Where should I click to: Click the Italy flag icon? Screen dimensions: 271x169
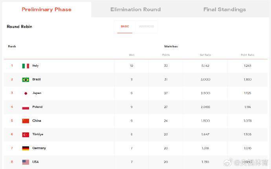(26, 66)
